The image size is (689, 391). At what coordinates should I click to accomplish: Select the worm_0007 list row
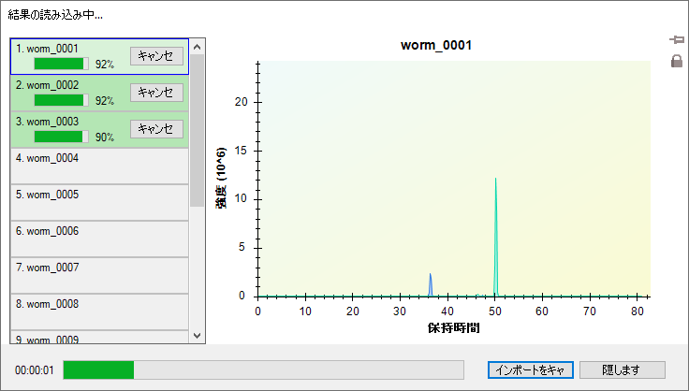coord(100,275)
